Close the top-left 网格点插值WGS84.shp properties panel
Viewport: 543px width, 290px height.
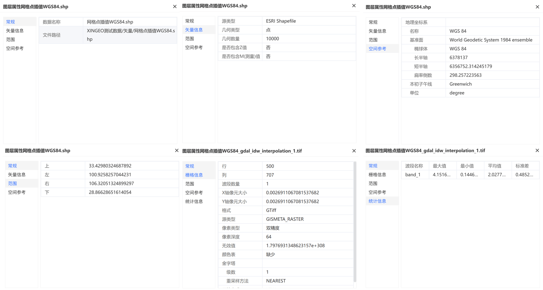(x=175, y=7)
